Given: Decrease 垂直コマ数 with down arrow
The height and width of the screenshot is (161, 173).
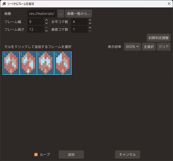Looking at the screenshot, I should (x=90, y=31).
